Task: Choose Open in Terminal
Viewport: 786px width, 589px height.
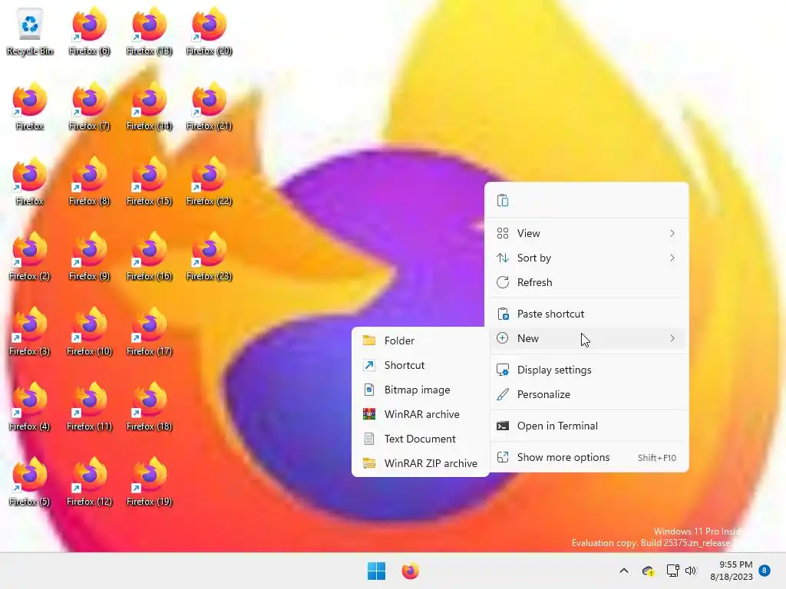Action: click(x=586, y=426)
